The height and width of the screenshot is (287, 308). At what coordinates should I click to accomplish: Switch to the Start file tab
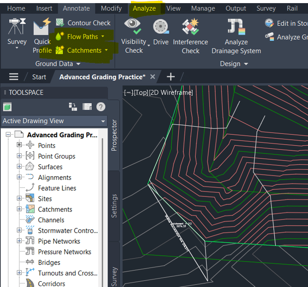[39, 77]
